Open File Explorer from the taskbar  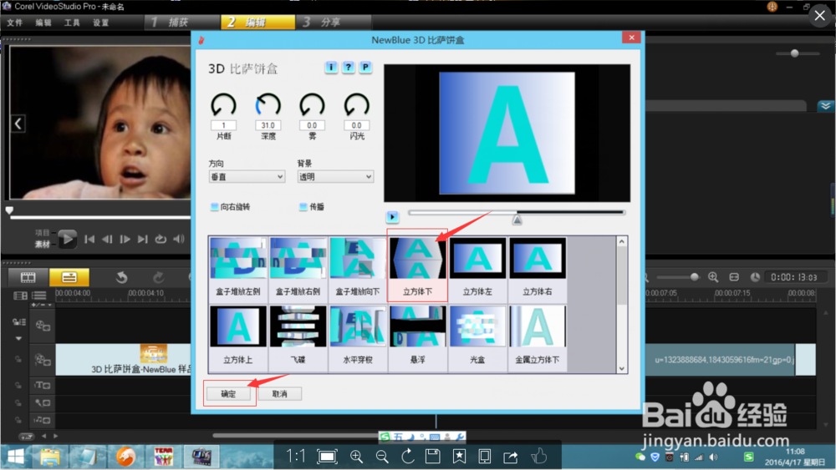click(49, 457)
